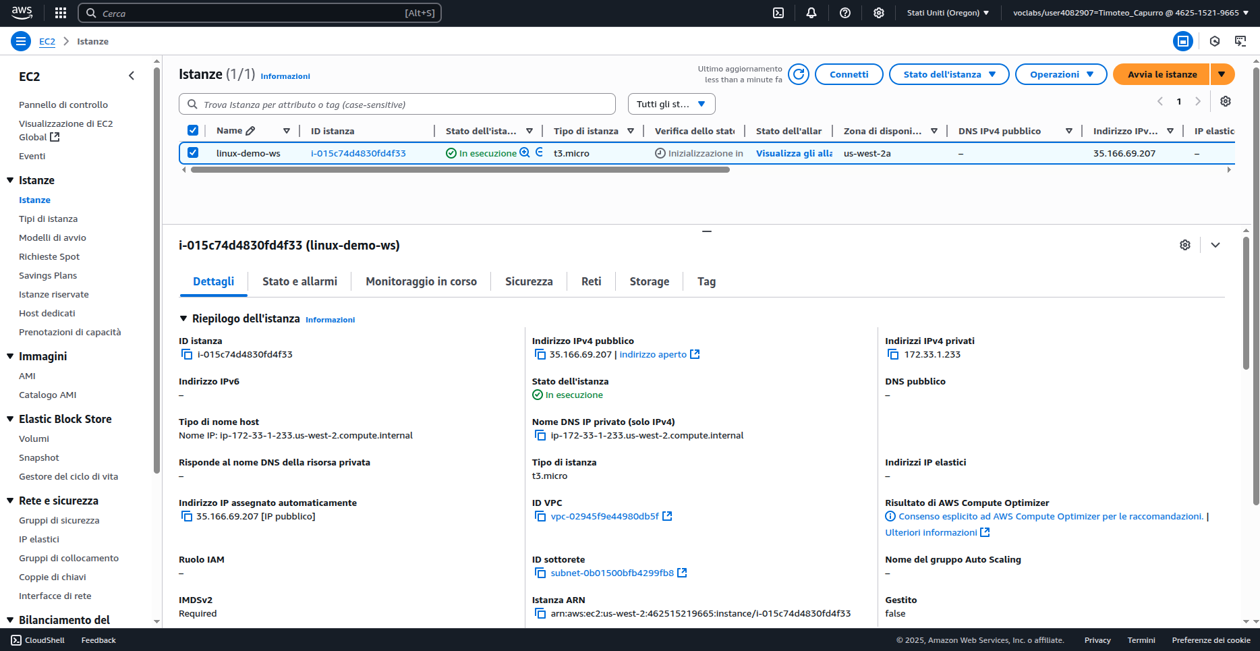Screen dimensions: 1260x651
Task: Open the subnet-0b01500bfb4299fb8 link
Action: 619,573
